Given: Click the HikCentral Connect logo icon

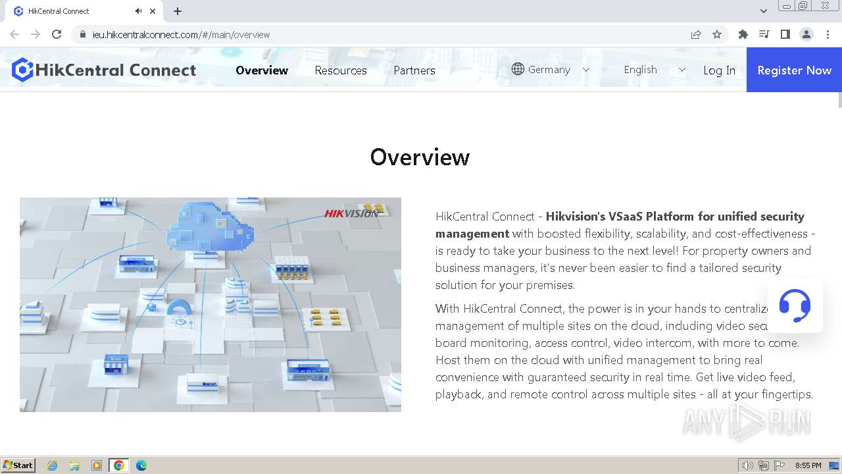Looking at the screenshot, I should 22,70.
